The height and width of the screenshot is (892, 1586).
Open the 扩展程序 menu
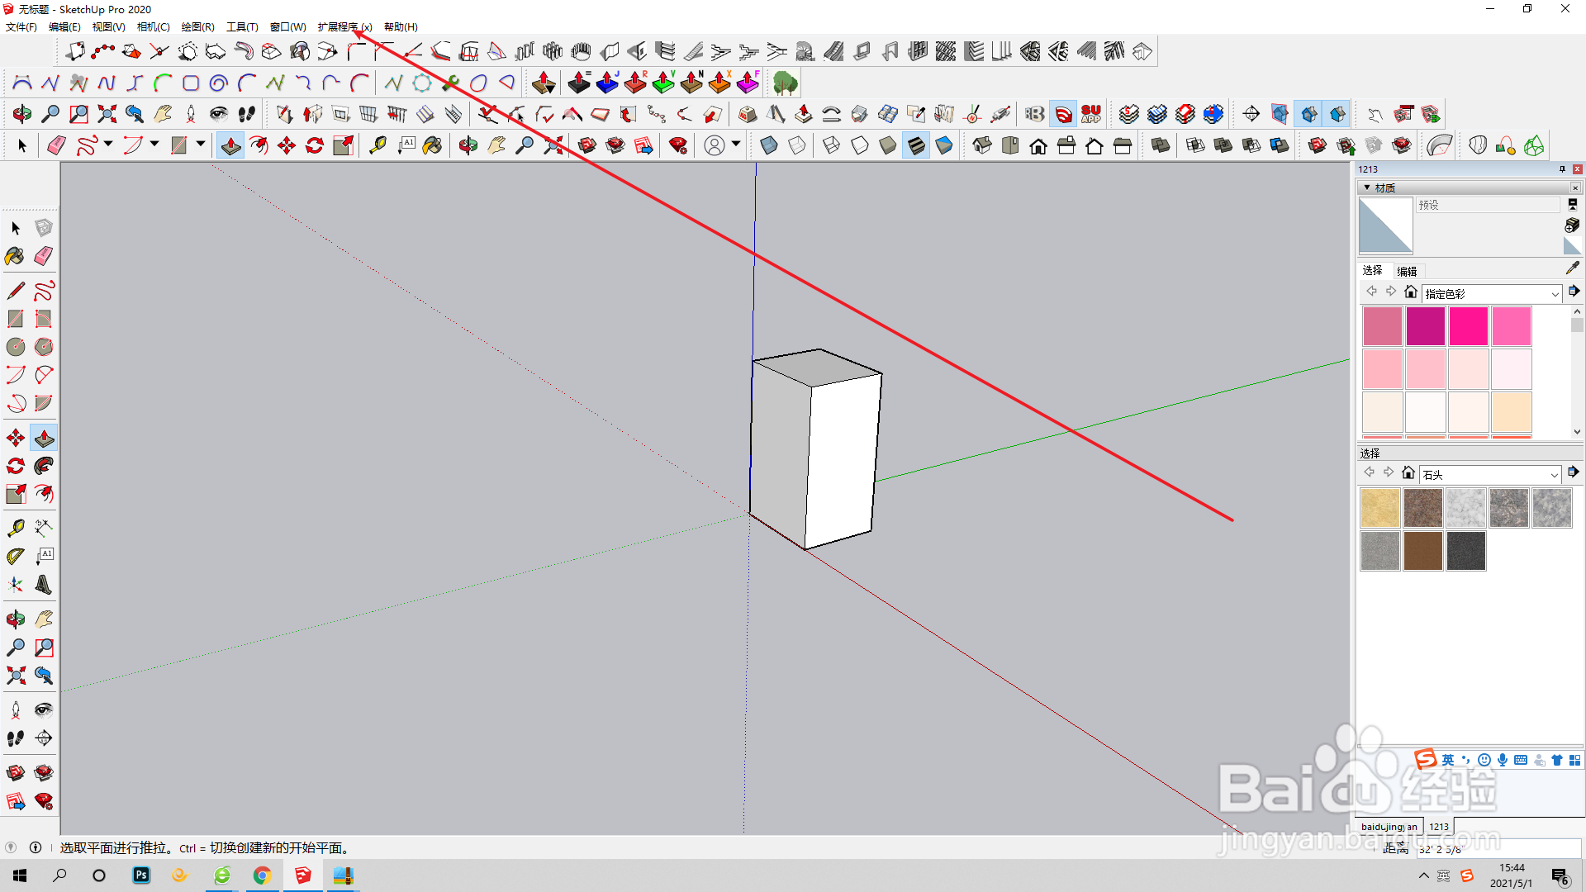click(x=344, y=27)
